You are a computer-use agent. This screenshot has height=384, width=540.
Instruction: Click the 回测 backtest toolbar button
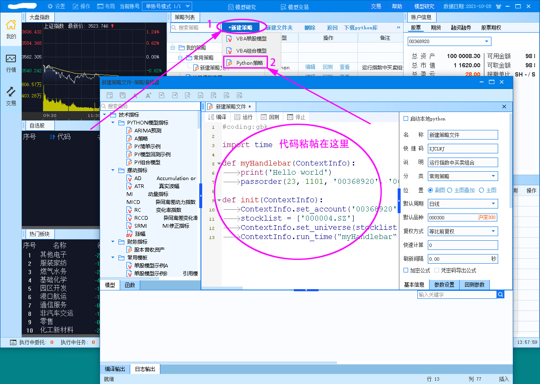click(270, 117)
